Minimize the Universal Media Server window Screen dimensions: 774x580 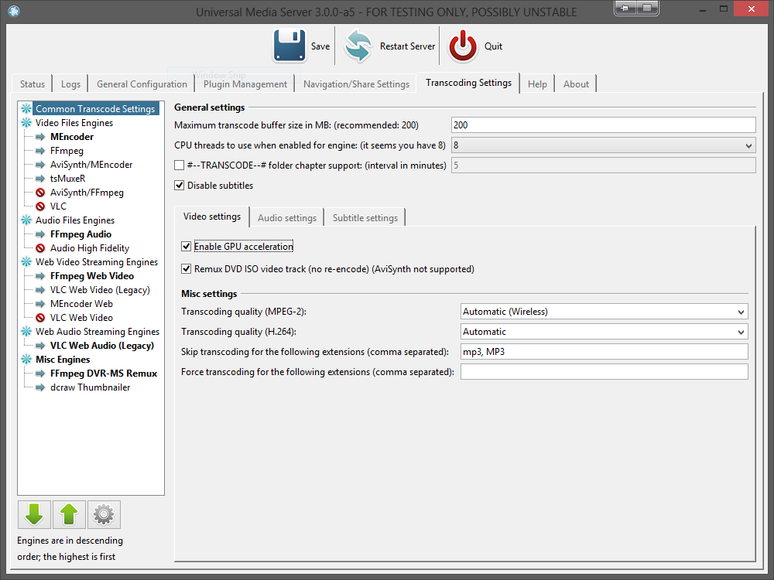click(702, 9)
